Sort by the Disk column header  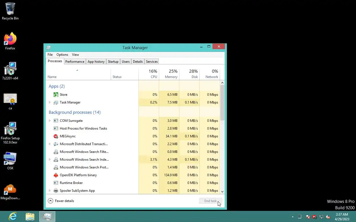point(189,74)
